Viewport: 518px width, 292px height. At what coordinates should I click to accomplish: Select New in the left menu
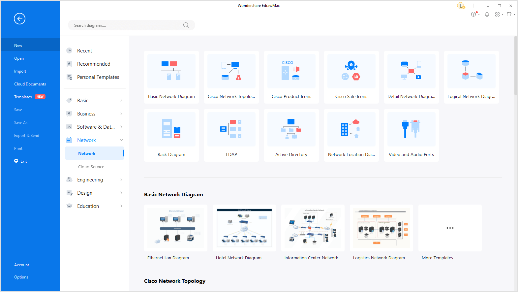tap(30, 45)
